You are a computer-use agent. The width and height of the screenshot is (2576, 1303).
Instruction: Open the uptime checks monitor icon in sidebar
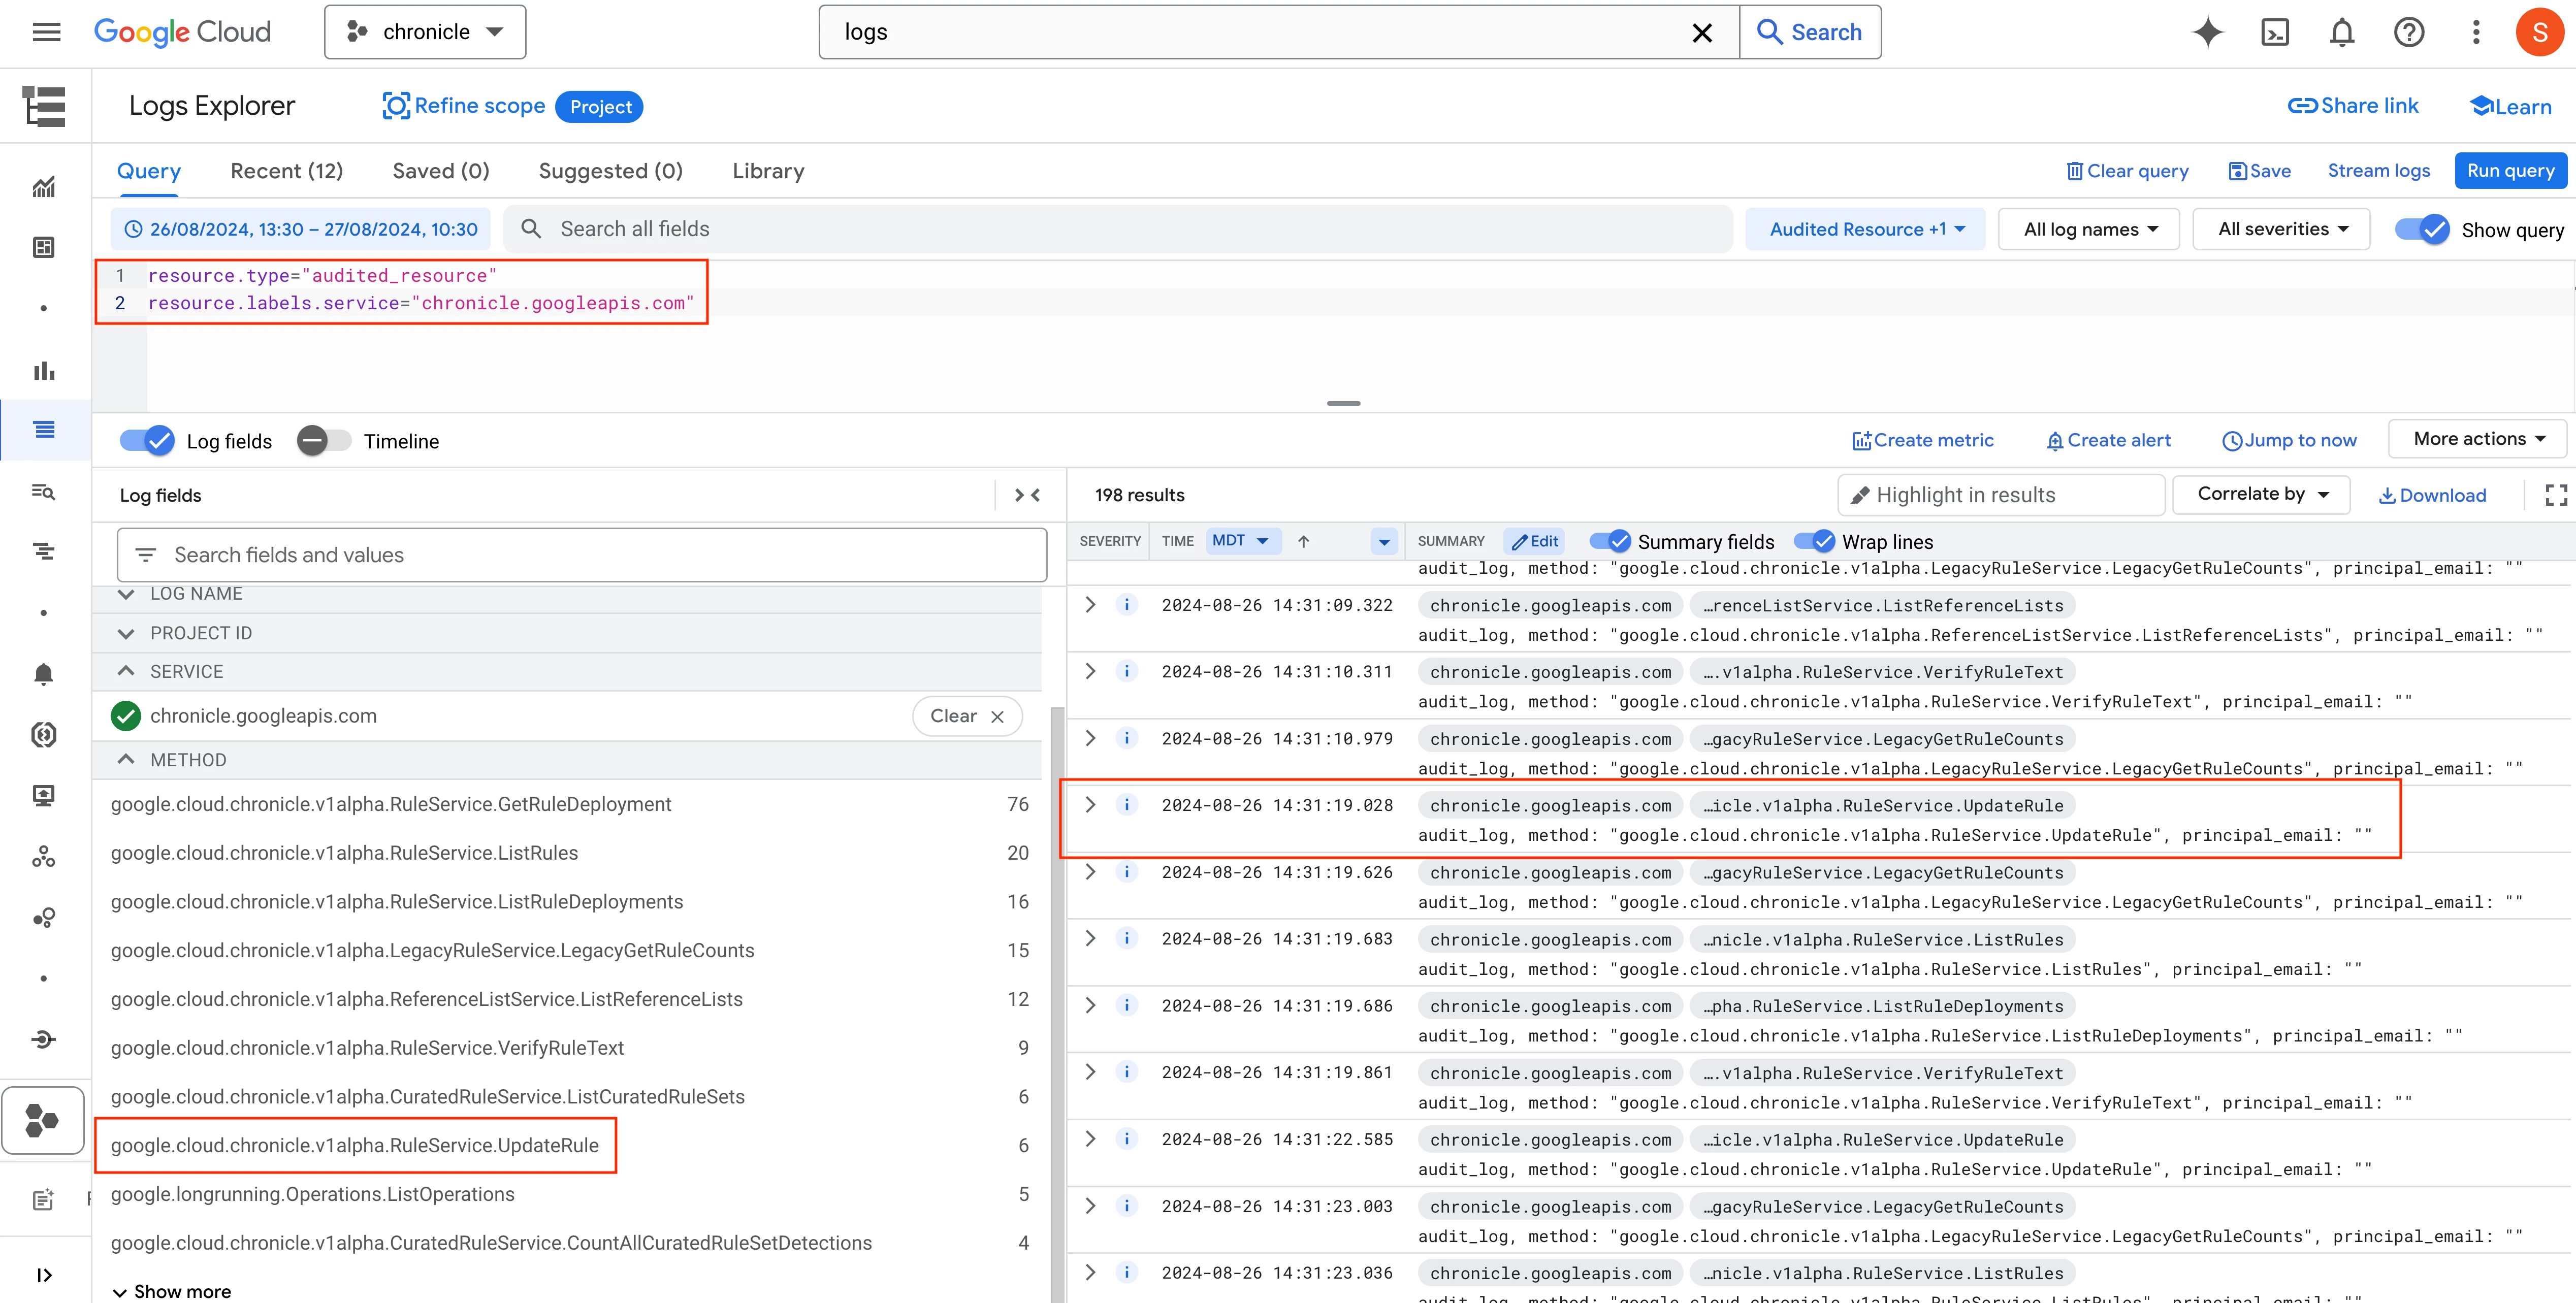click(x=44, y=796)
